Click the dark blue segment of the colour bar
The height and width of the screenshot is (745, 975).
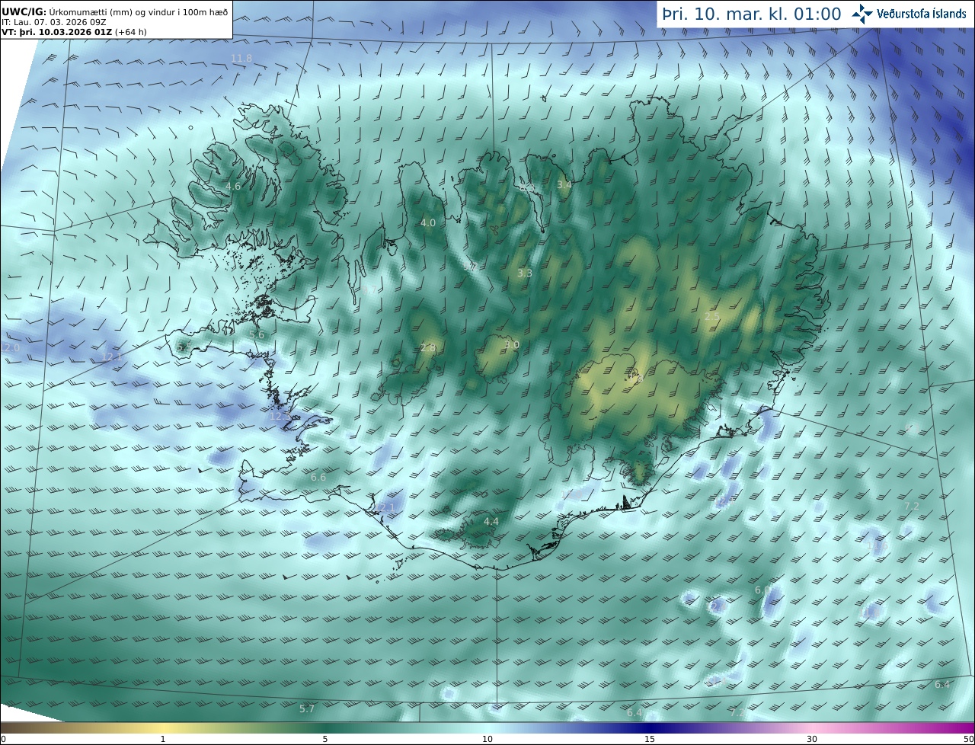[650, 727]
